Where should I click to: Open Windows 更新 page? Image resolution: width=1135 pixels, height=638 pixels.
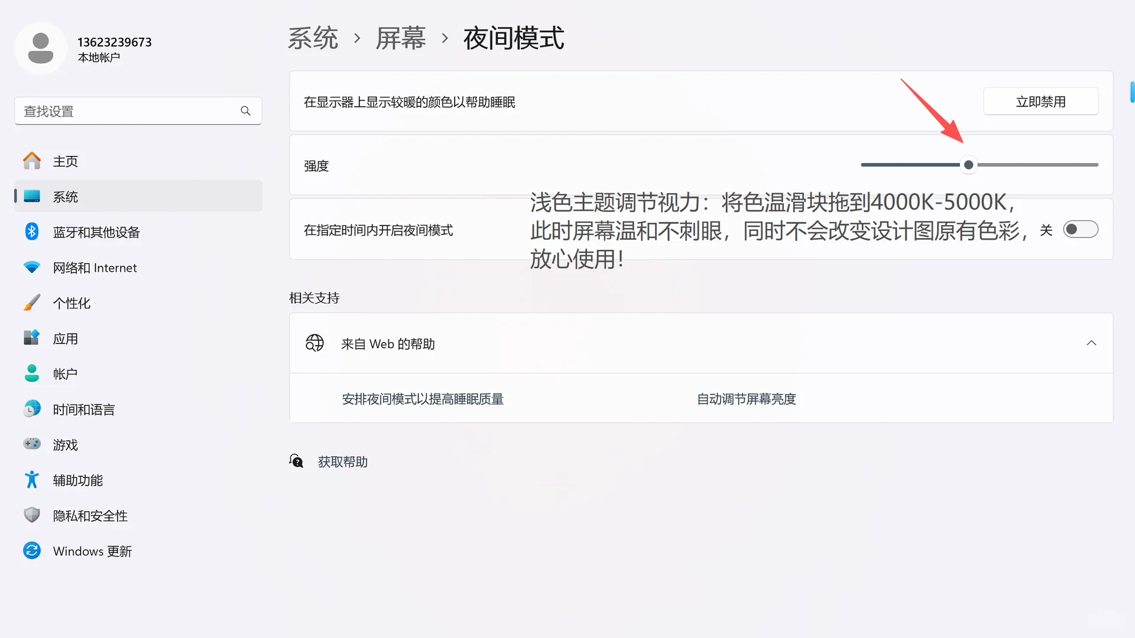tap(92, 551)
